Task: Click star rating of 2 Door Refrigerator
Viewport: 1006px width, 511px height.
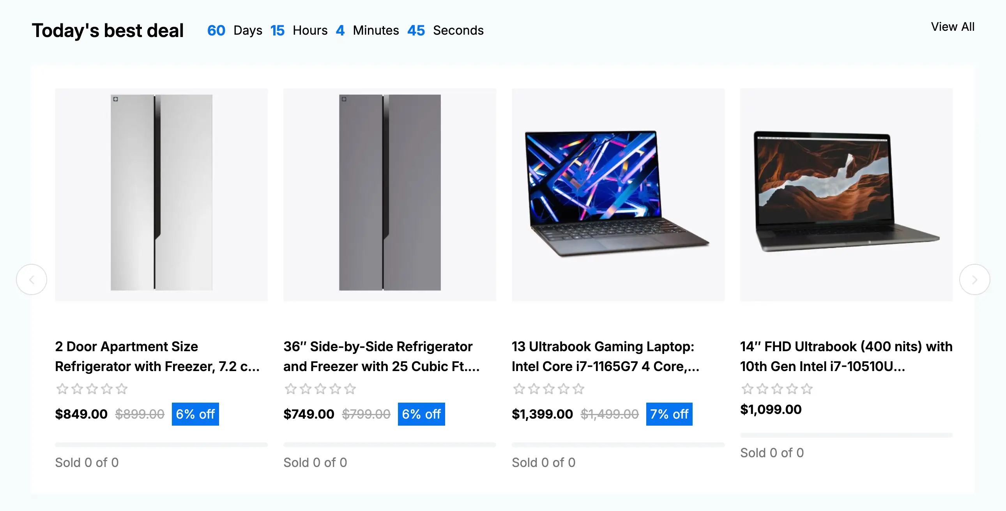Action: point(92,389)
